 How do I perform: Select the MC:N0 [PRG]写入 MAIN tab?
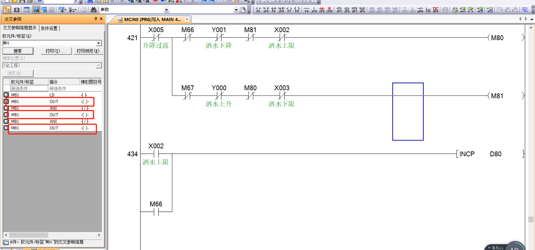[x=152, y=19]
